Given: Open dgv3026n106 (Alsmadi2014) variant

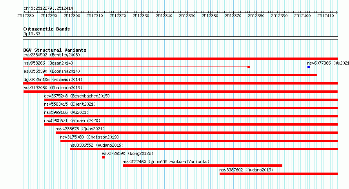Looking at the screenshot, I should [53, 79].
